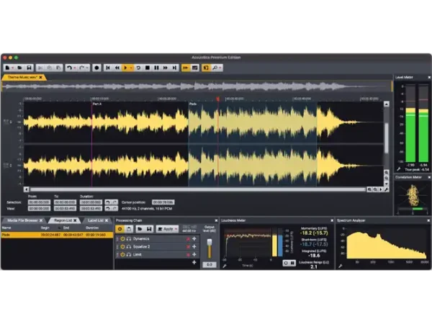432x324 pixels.
Task: Jump to start of the track
Action: pyautogui.click(x=108, y=68)
